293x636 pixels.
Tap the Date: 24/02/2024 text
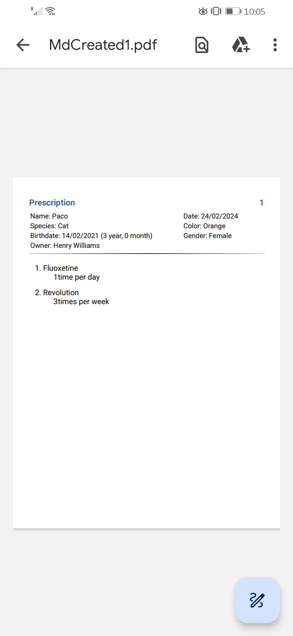[x=211, y=216]
